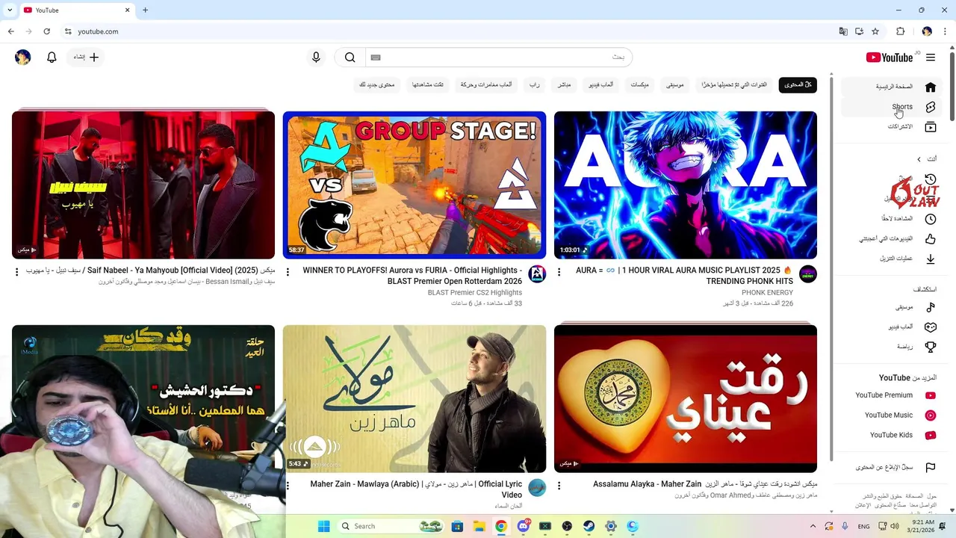Image resolution: width=956 pixels, height=538 pixels.
Task: Open the YouTube hamburger guide menu
Action: [x=930, y=58]
